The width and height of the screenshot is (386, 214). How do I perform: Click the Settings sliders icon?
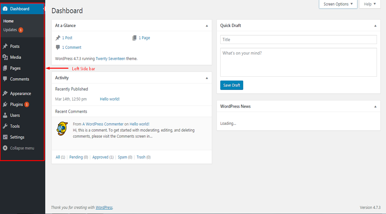point(5,137)
